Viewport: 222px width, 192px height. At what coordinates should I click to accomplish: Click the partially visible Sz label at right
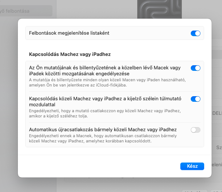(219, 147)
